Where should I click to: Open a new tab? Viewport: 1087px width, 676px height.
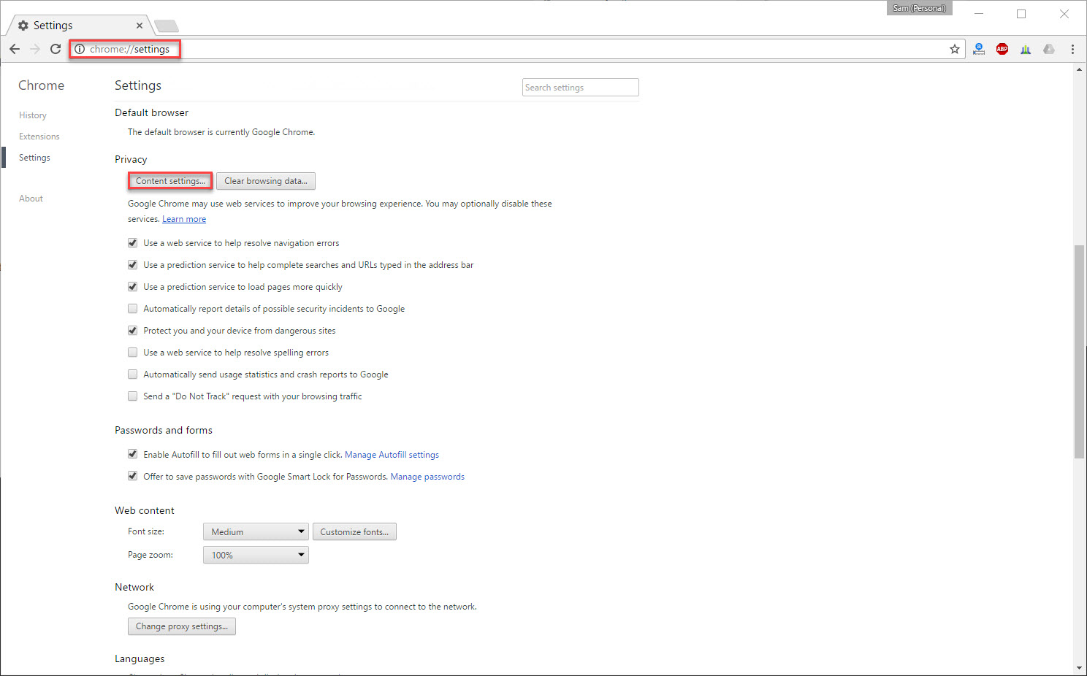point(167,26)
